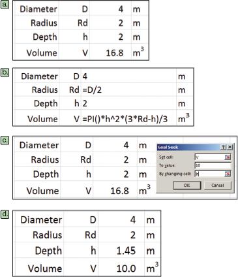Click the green 'a.' panel label
This screenshot has height=277, width=238.
(x=5, y=5)
